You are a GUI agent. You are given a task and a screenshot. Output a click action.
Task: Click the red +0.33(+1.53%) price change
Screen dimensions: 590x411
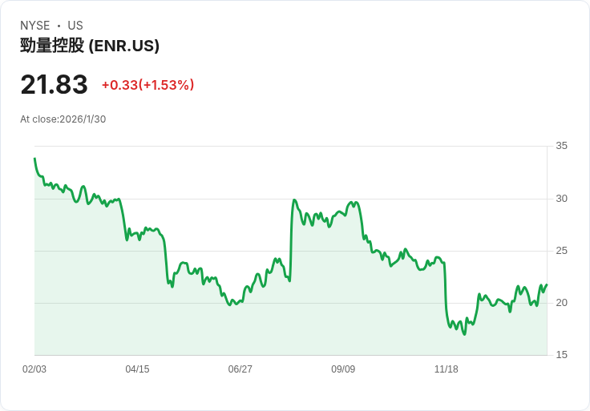coord(147,85)
